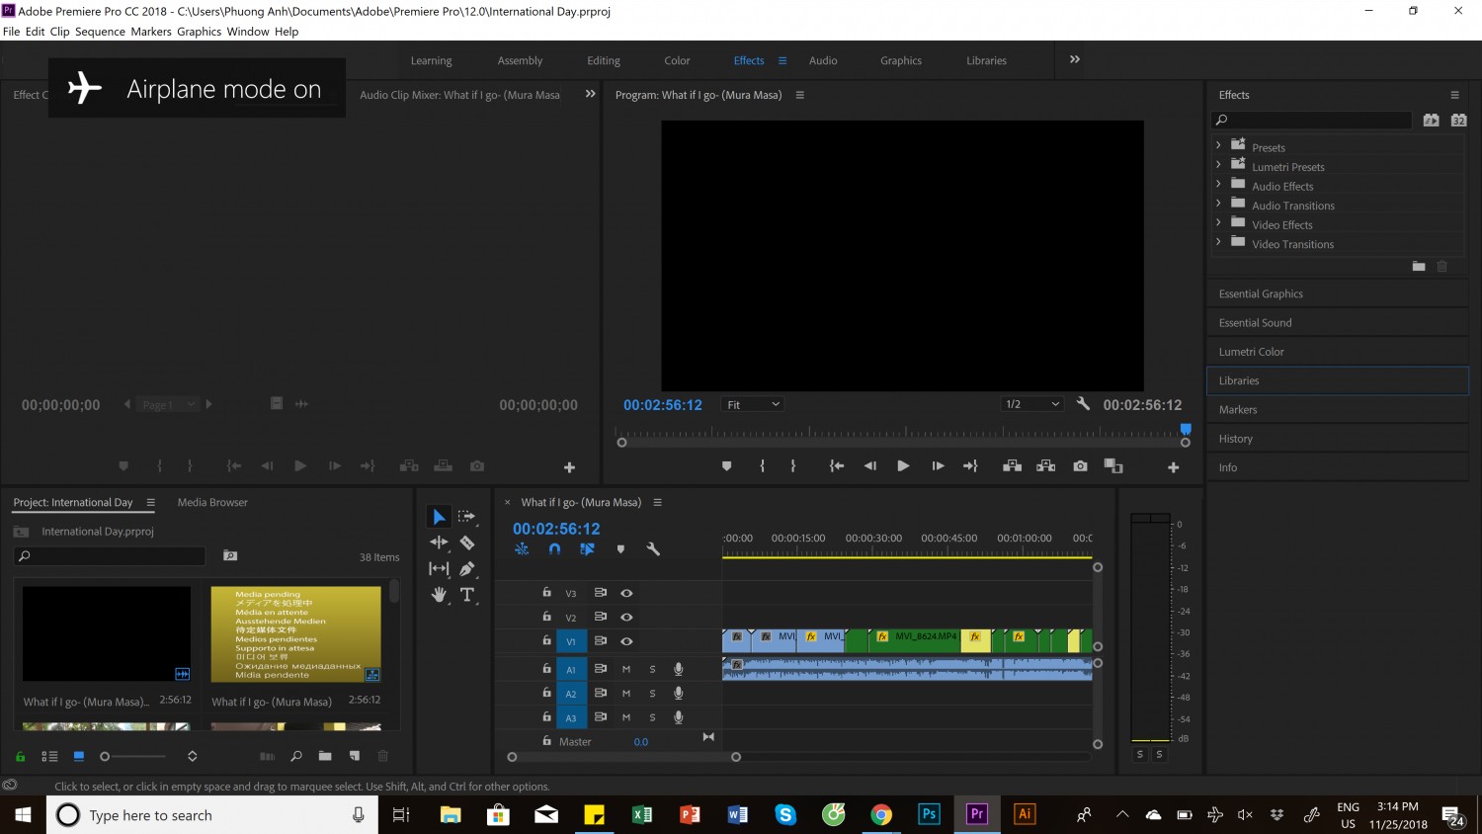Image resolution: width=1482 pixels, height=834 pixels.
Task: Open Program monitor settings wrench
Action: tap(1083, 404)
